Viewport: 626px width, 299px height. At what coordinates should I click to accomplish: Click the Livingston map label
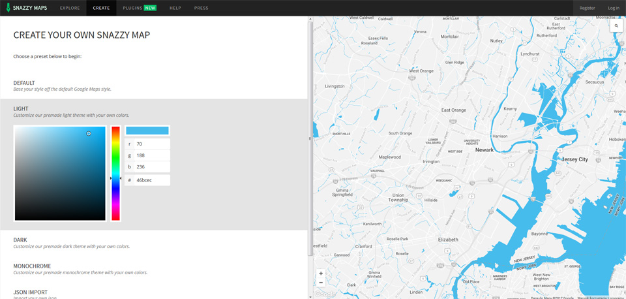tap(335, 86)
